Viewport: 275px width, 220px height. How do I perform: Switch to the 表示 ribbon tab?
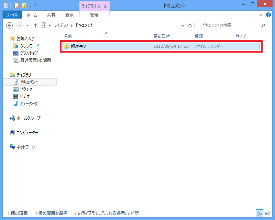coord(69,15)
